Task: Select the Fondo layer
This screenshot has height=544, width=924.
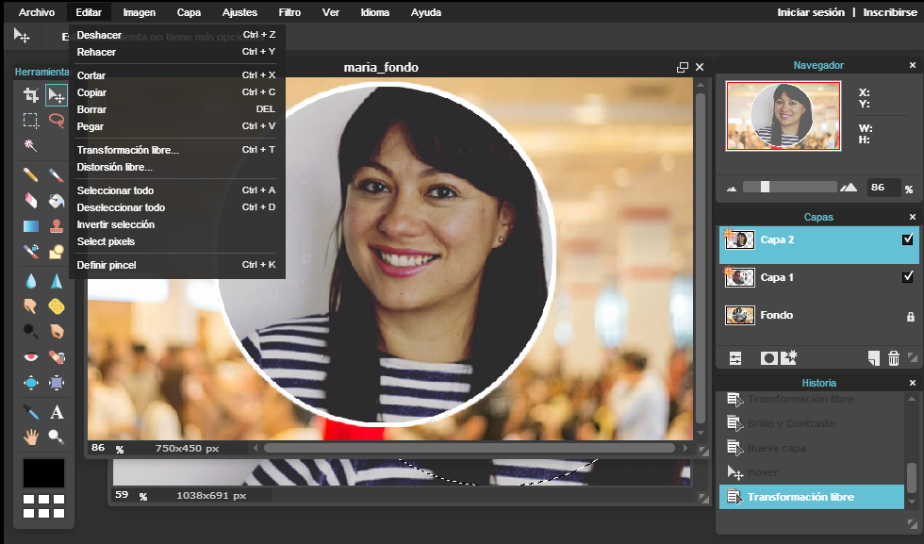Action: pos(818,315)
